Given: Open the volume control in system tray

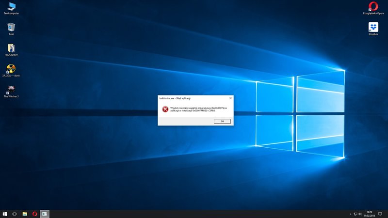Looking at the screenshot, I should tap(361, 214).
